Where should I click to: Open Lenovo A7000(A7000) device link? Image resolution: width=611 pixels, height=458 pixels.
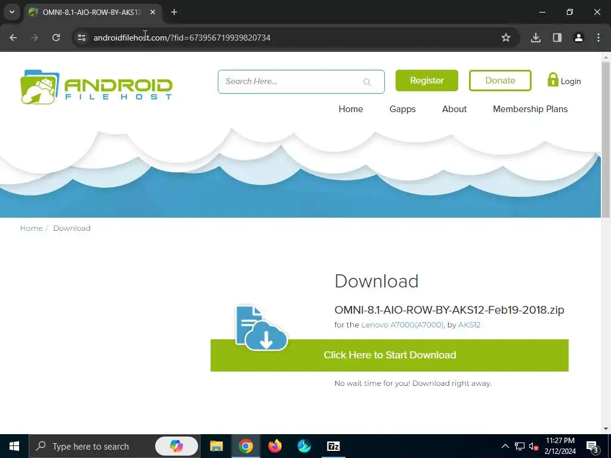click(x=402, y=325)
